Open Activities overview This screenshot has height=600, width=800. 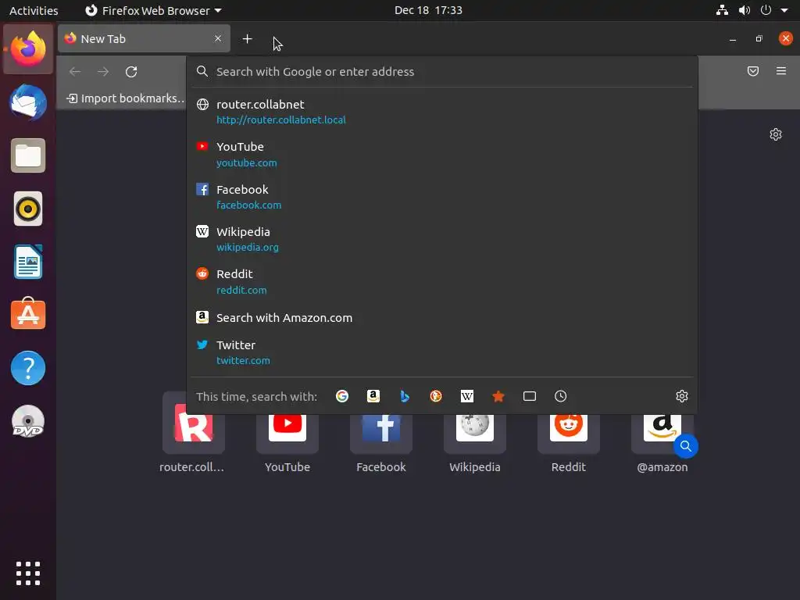click(34, 11)
